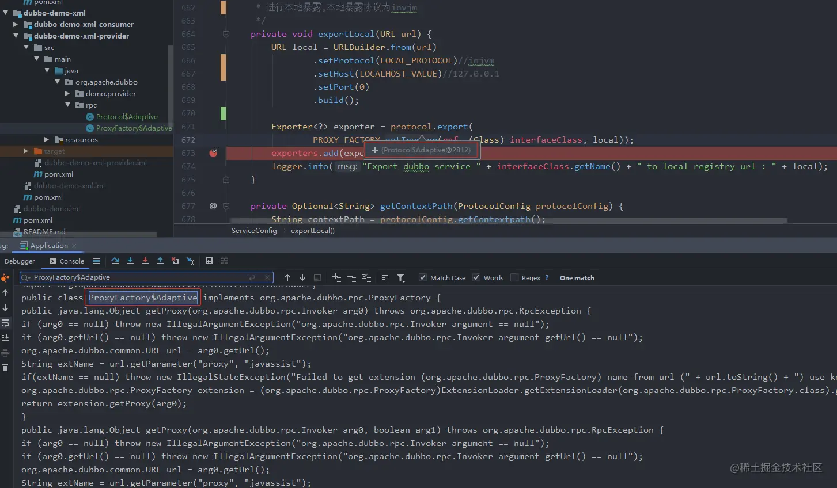Expand resources folder arrow
This screenshot has height=488, width=837.
point(47,139)
